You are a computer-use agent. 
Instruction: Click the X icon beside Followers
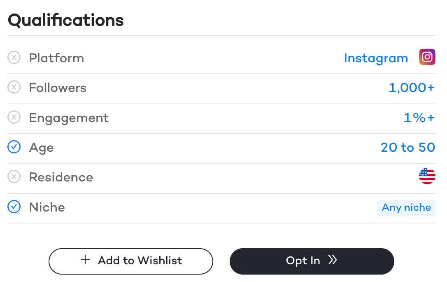click(14, 87)
